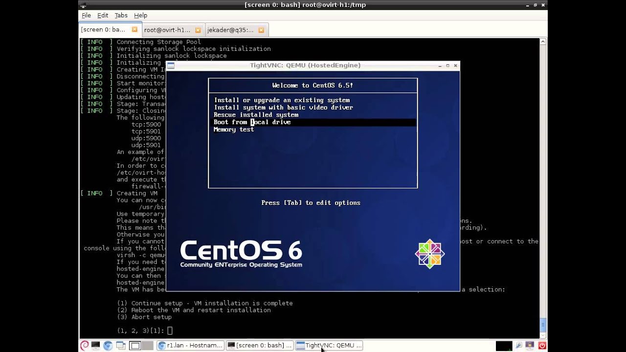
Task: Open the CPU usage monitor applet
Action: pos(504,346)
